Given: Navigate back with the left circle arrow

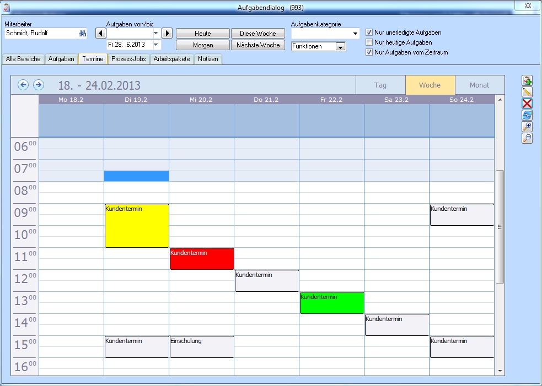Looking at the screenshot, I should pos(22,84).
